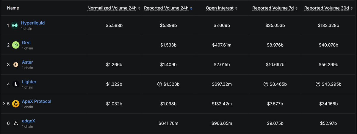Open the Hyperliquid protocol link
Screen dimensions: 357x134
click(x=33, y=23)
